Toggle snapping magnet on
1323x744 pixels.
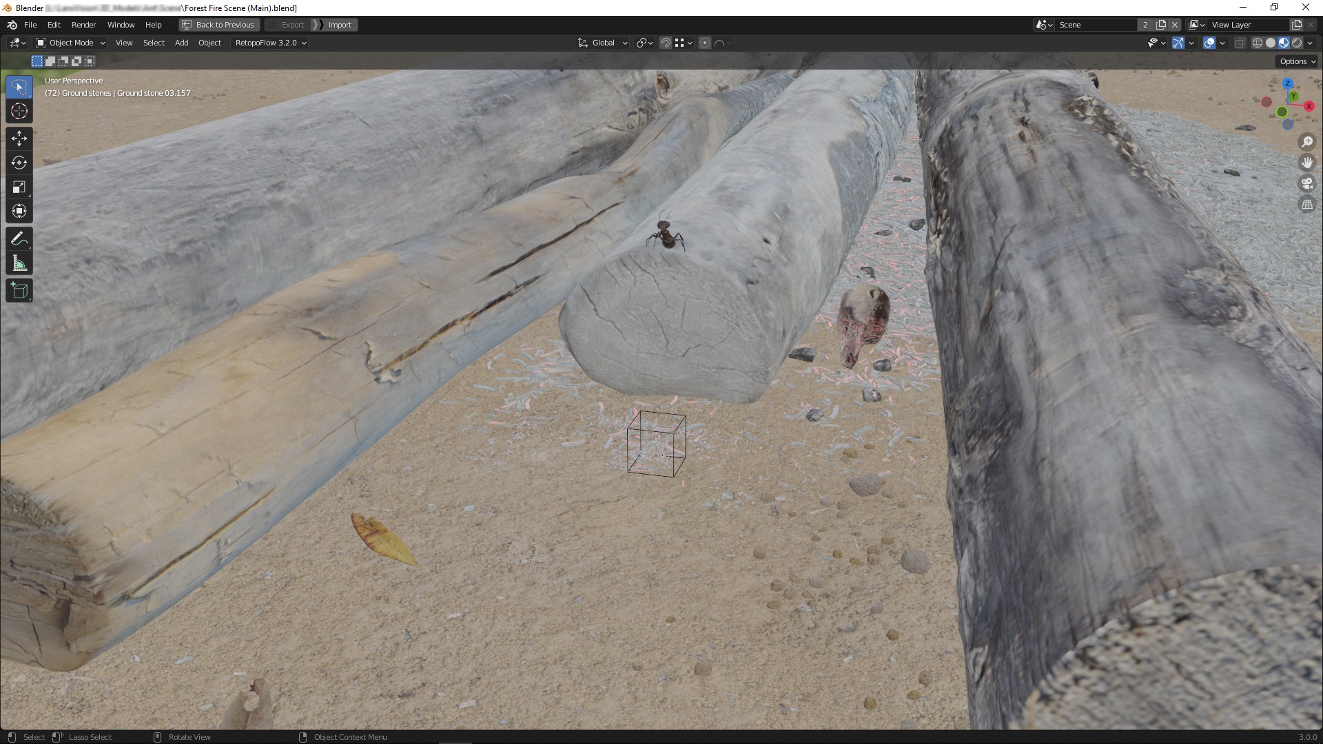click(666, 43)
